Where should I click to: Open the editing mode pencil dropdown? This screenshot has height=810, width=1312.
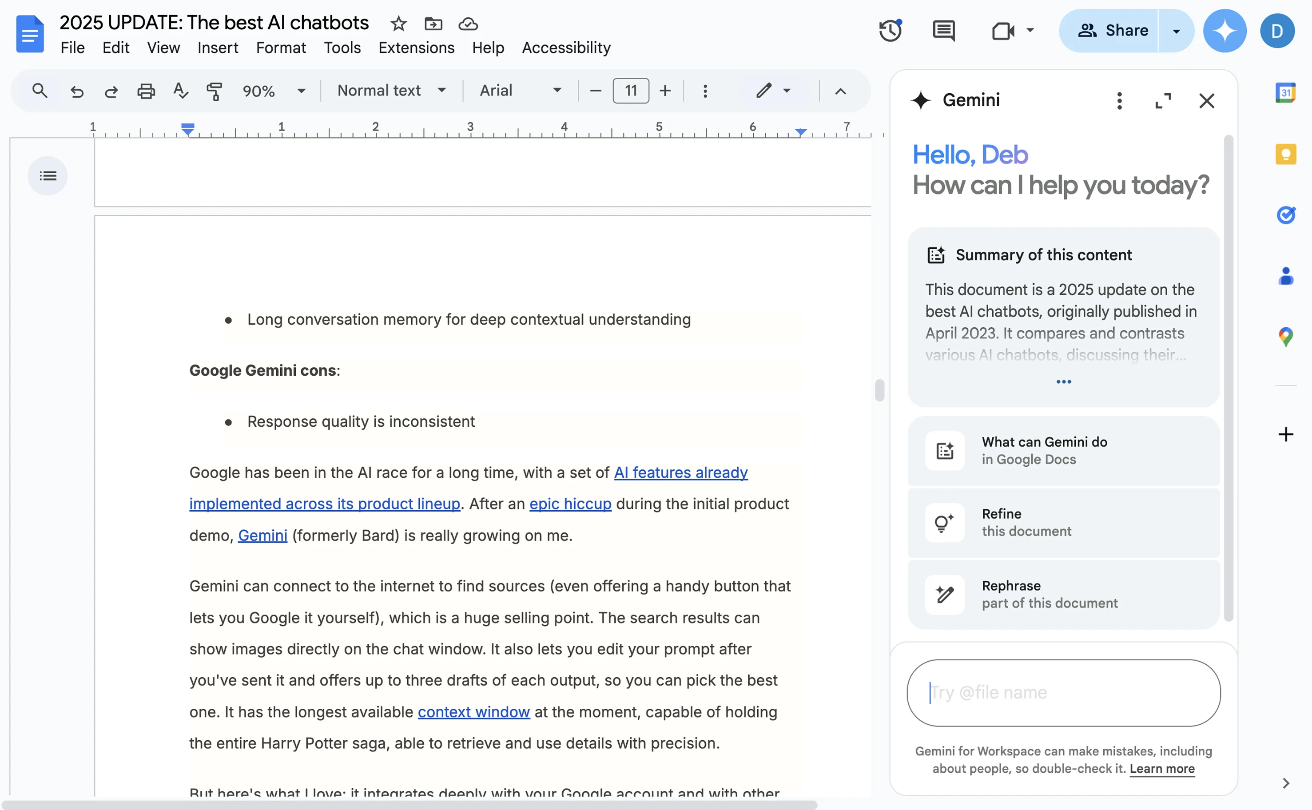[x=773, y=91]
